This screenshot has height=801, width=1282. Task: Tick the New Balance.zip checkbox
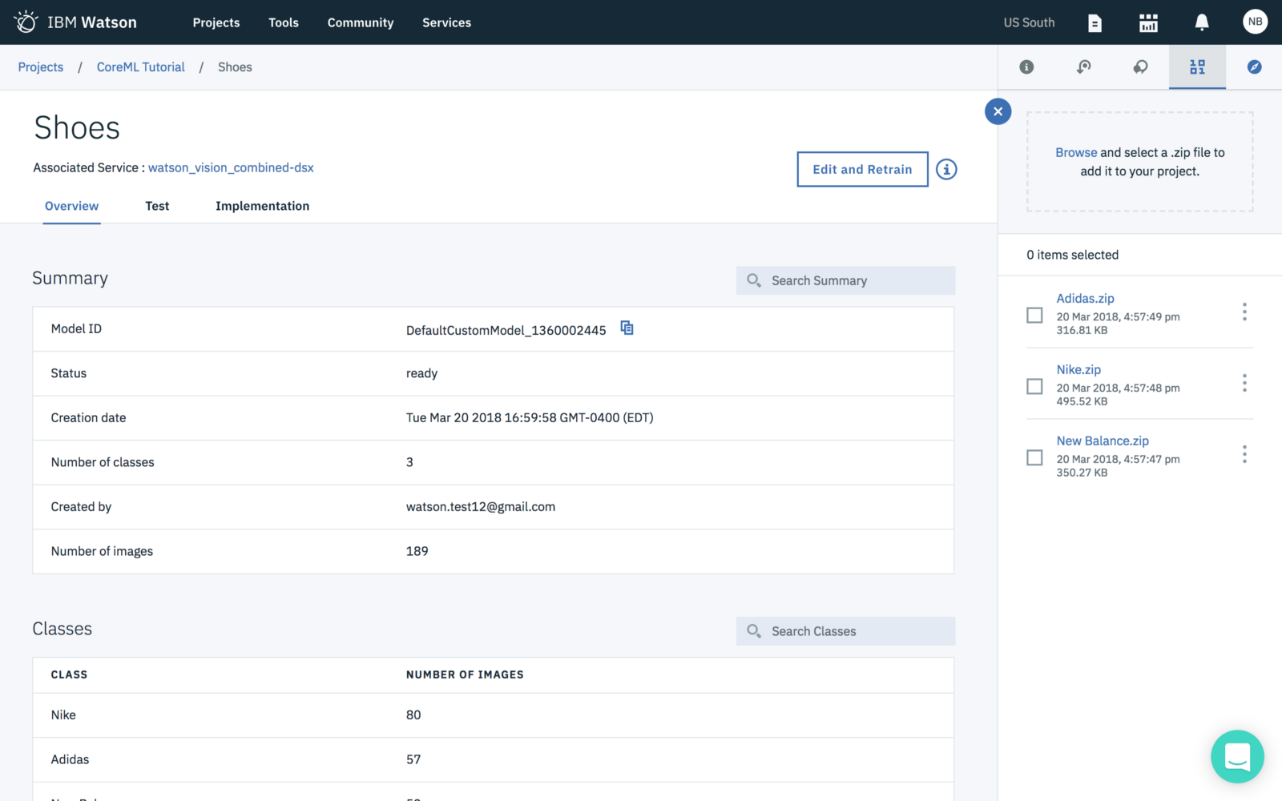[x=1034, y=458]
